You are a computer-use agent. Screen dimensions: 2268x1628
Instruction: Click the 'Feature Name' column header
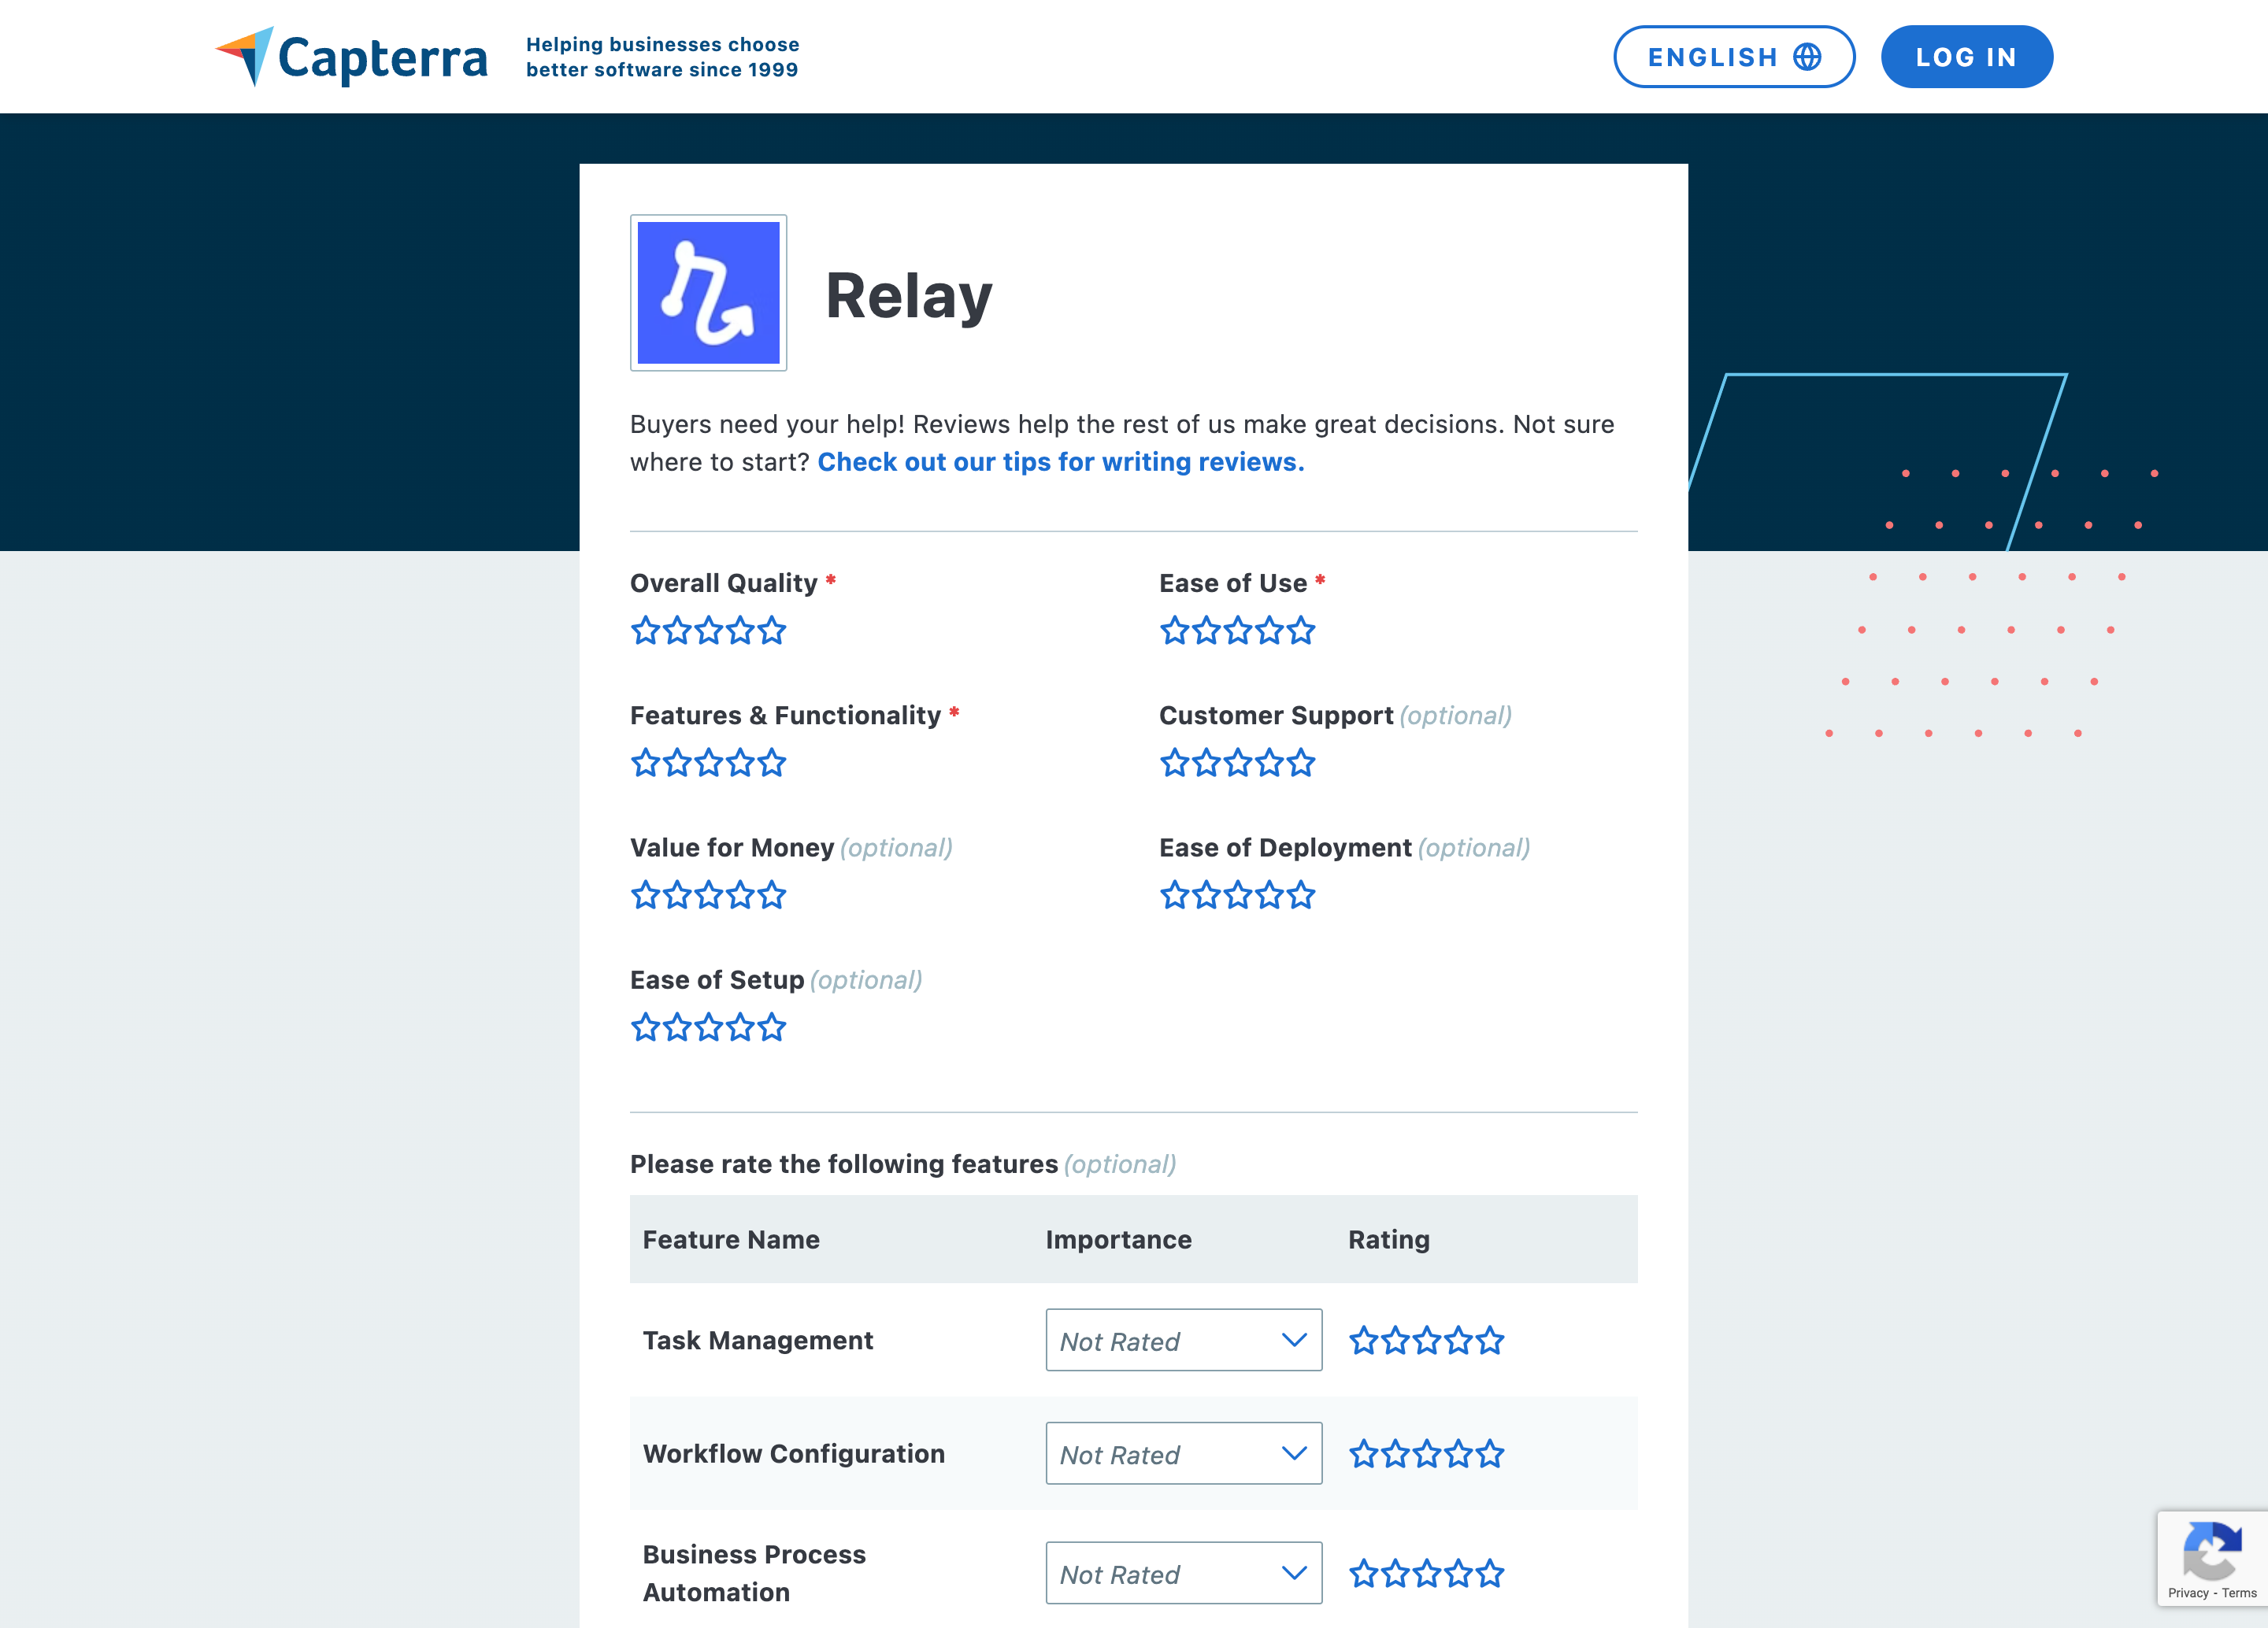coord(731,1239)
